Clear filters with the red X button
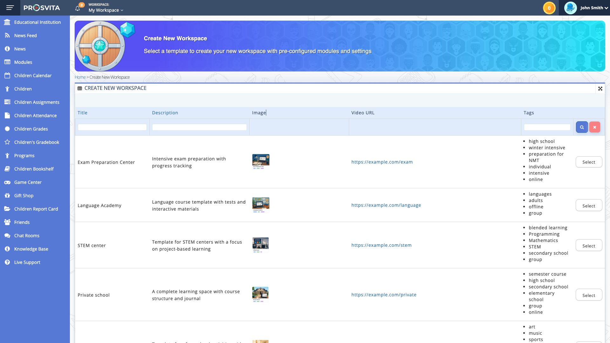 tap(594, 127)
